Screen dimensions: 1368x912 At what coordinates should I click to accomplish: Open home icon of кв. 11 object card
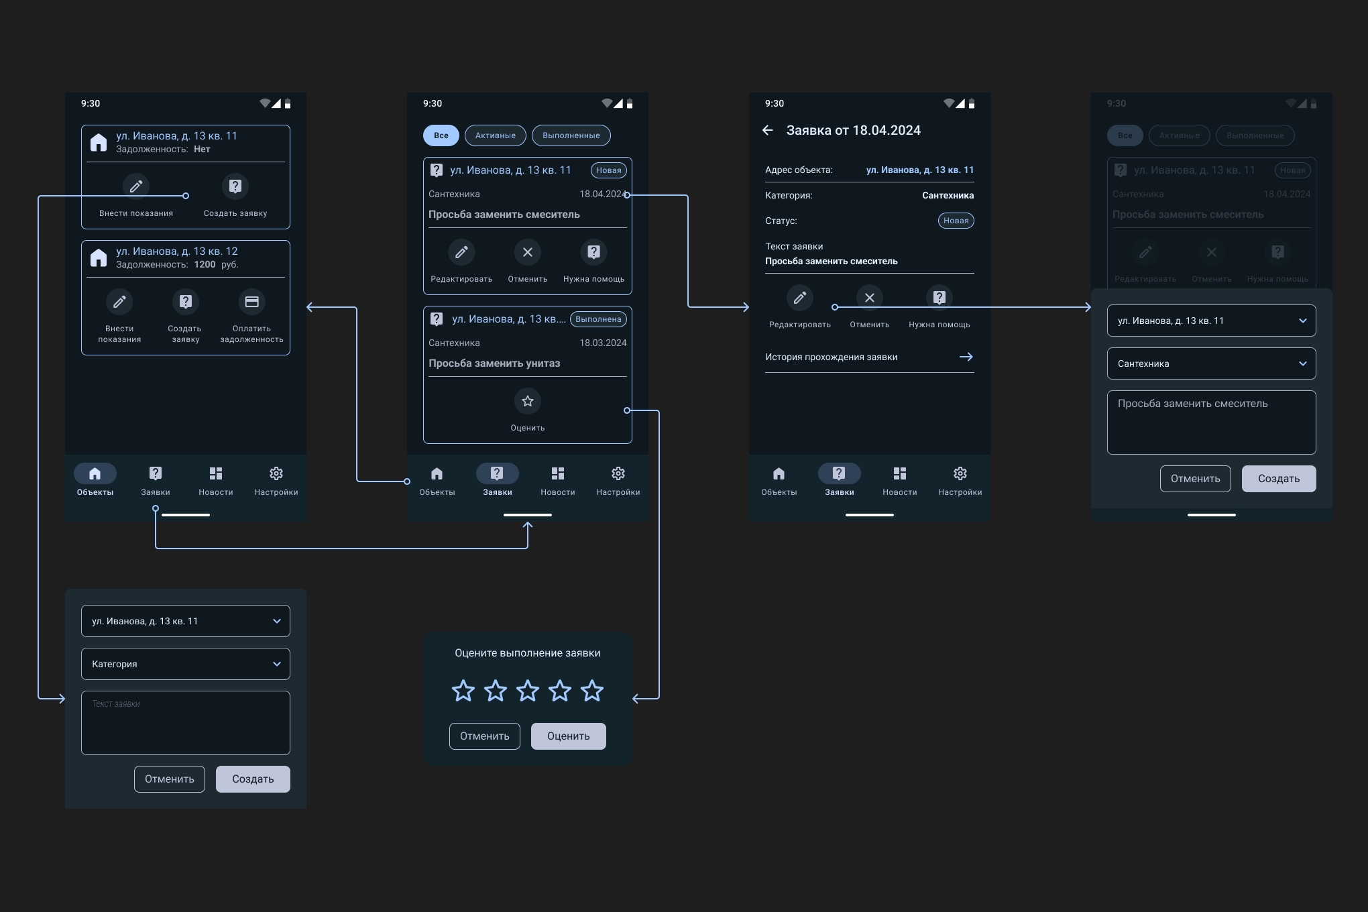(99, 142)
